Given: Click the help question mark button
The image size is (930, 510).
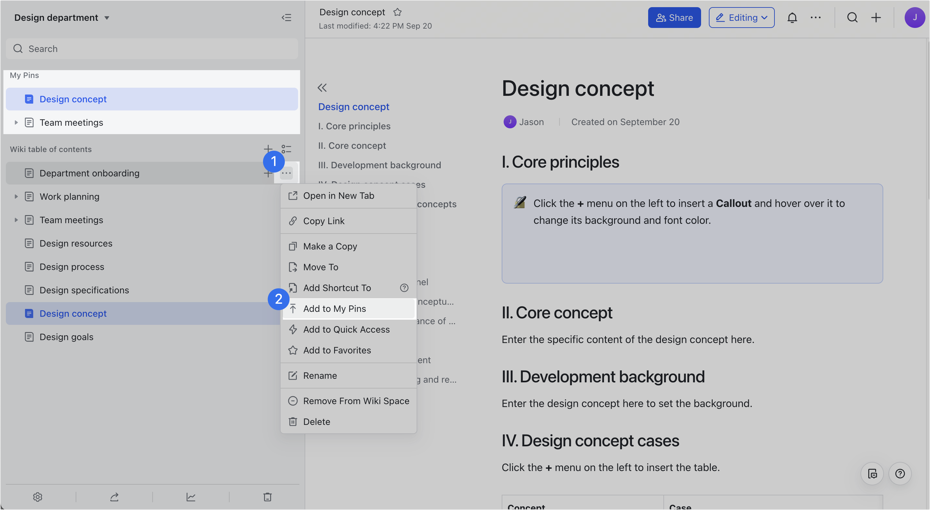Looking at the screenshot, I should click(900, 473).
